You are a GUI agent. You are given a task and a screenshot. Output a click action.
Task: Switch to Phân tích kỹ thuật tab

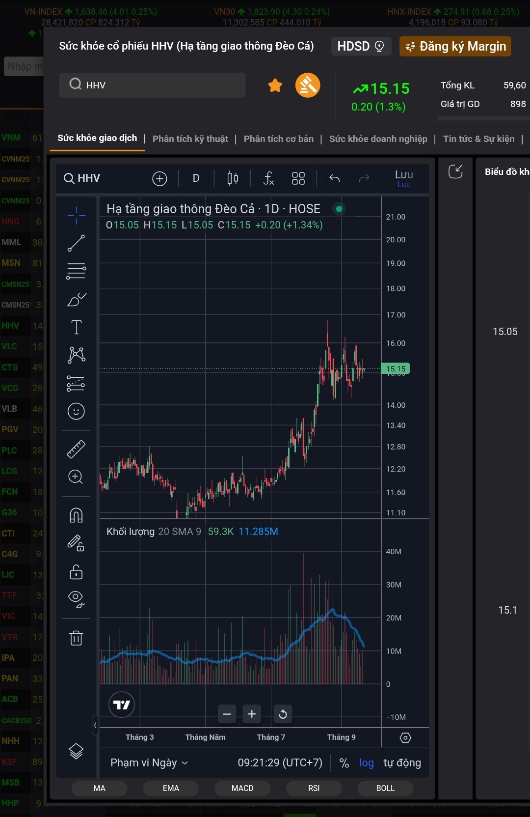click(x=190, y=139)
